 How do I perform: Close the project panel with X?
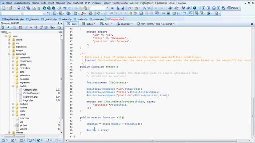[61, 23]
